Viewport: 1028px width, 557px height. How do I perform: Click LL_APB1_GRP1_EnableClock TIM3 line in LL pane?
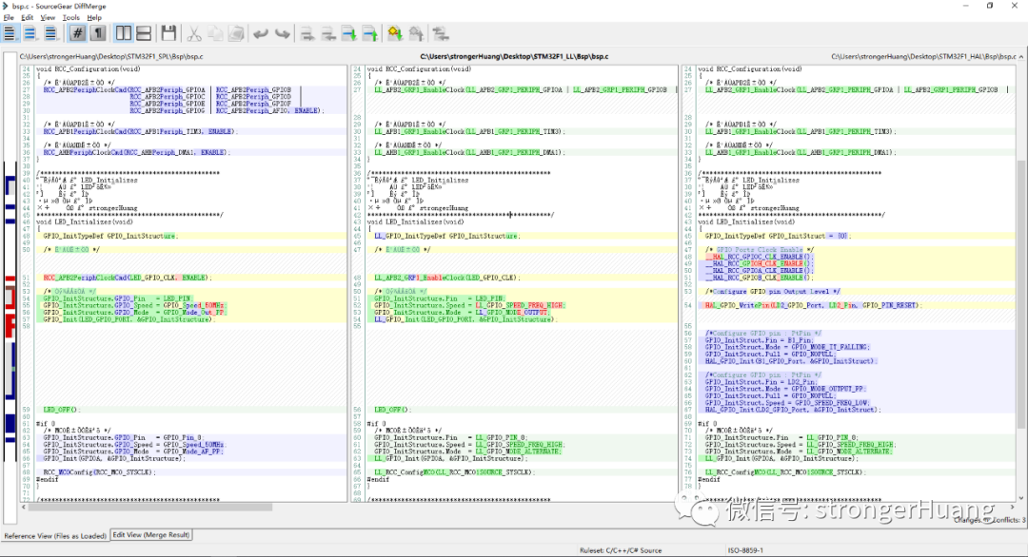(470, 131)
